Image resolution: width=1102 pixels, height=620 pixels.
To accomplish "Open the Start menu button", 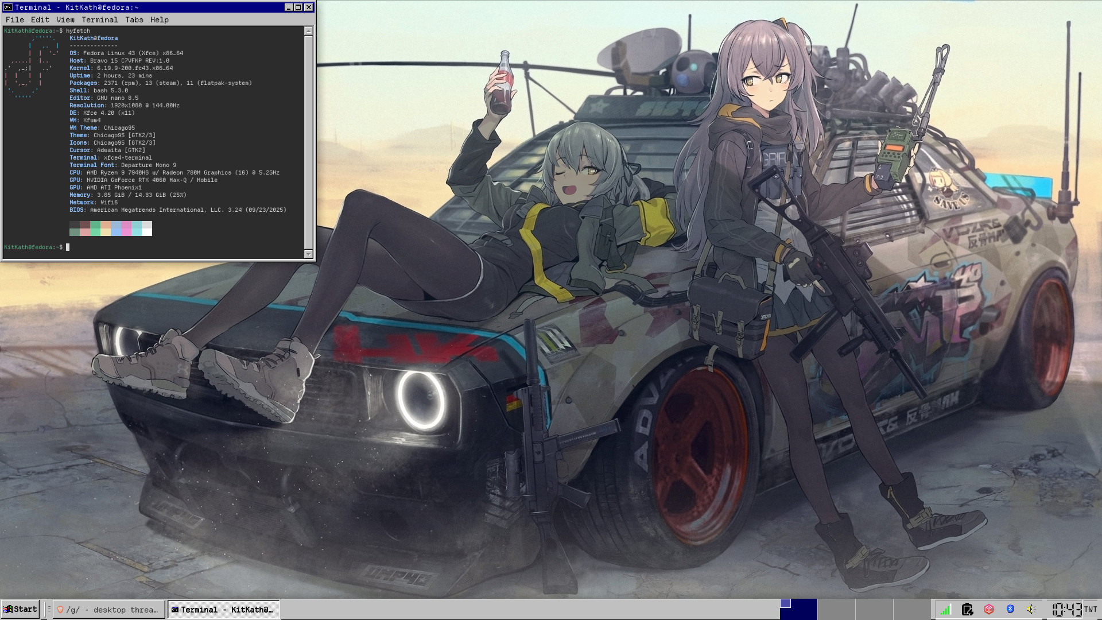I will point(21,609).
